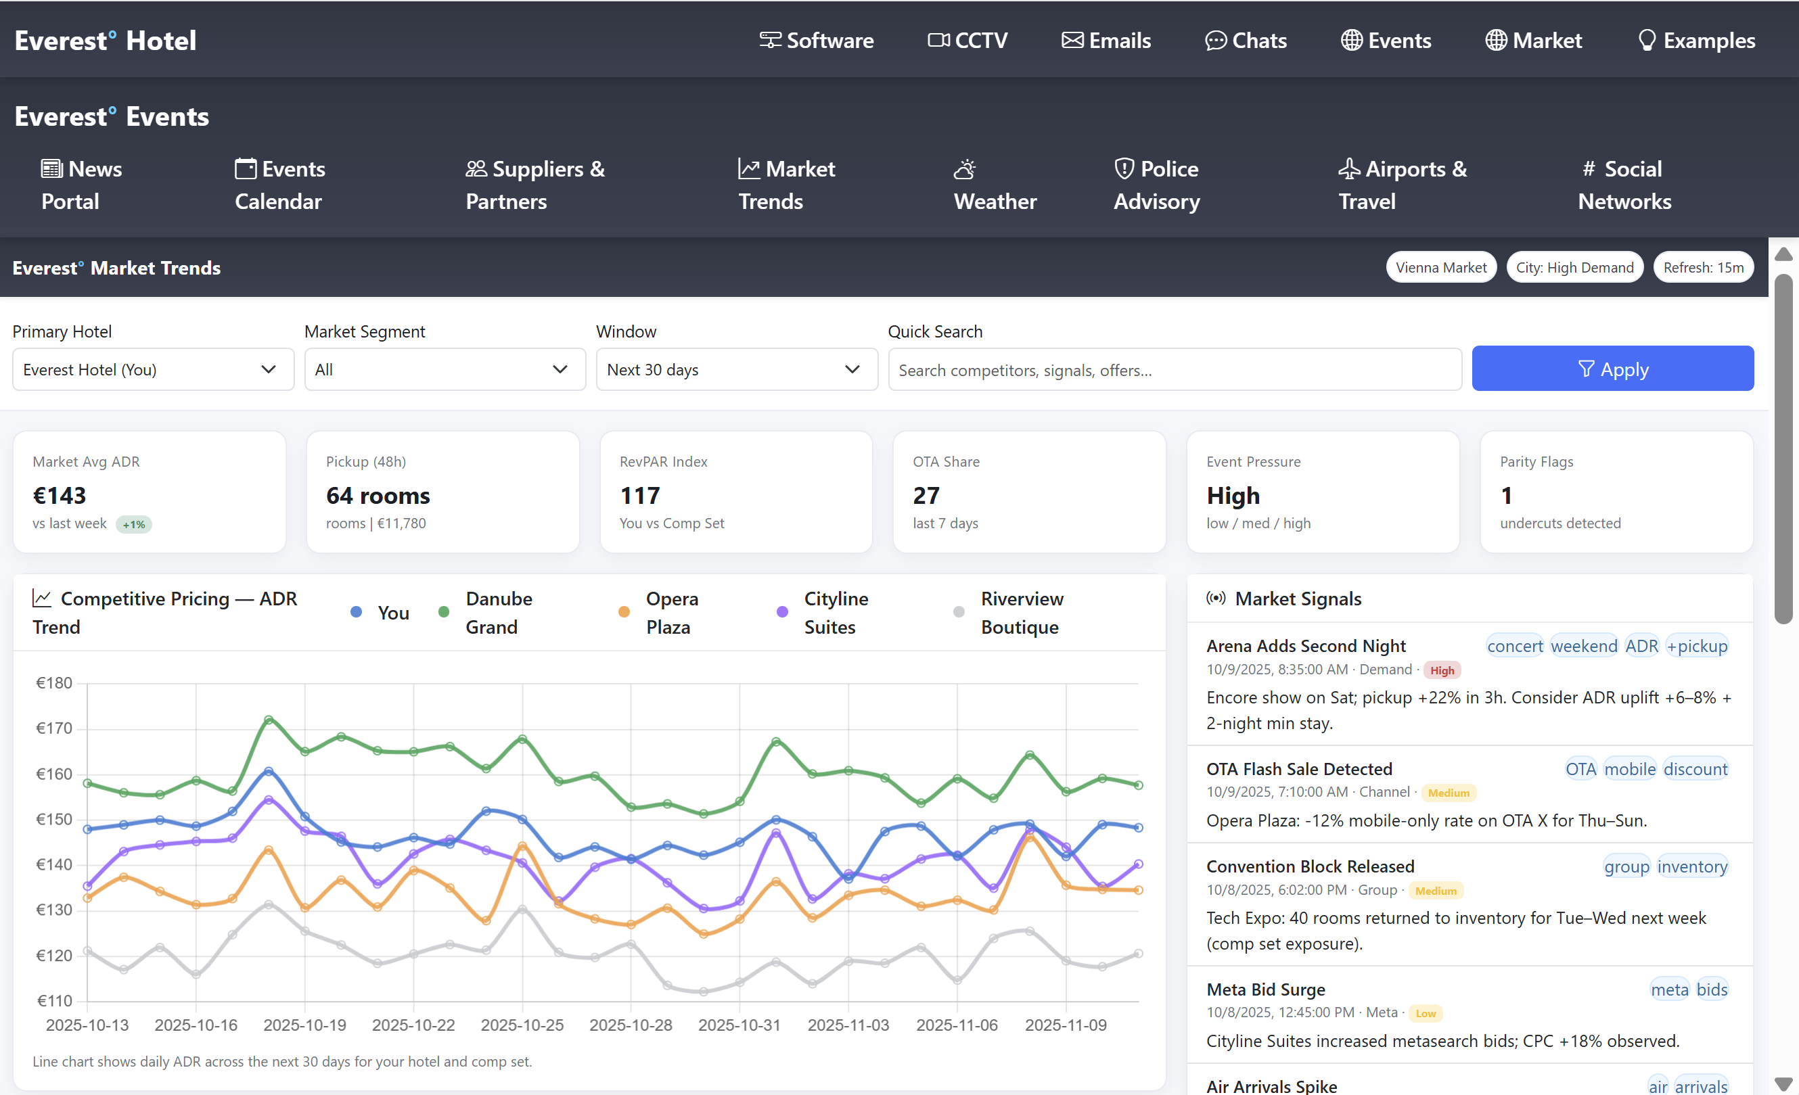
Task: Open the Events Calendar tab
Action: [x=279, y=185]
